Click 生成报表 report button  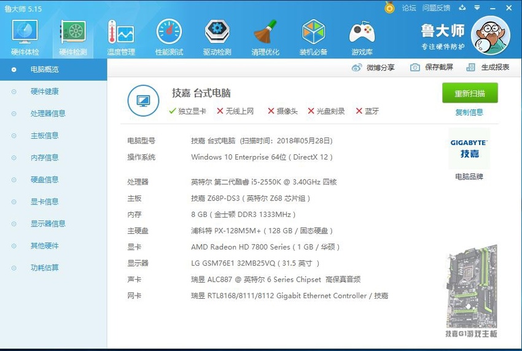click(x=488, y=68)
